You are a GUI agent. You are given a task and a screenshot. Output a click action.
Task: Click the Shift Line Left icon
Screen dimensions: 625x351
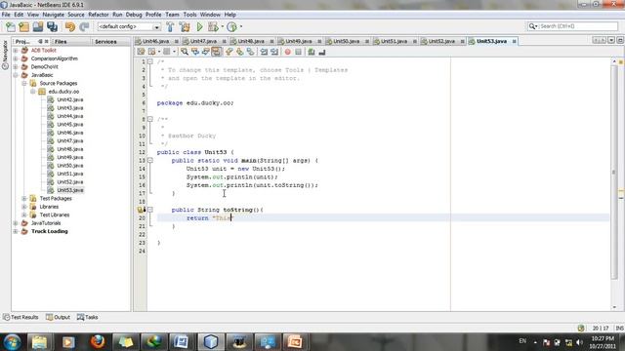point(264,52)
